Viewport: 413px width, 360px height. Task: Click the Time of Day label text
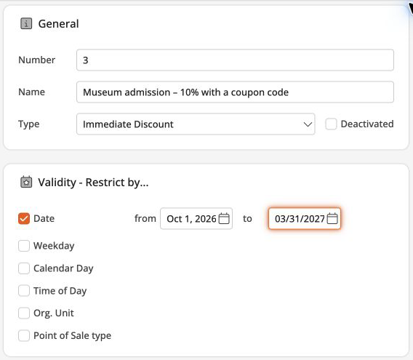60,291
